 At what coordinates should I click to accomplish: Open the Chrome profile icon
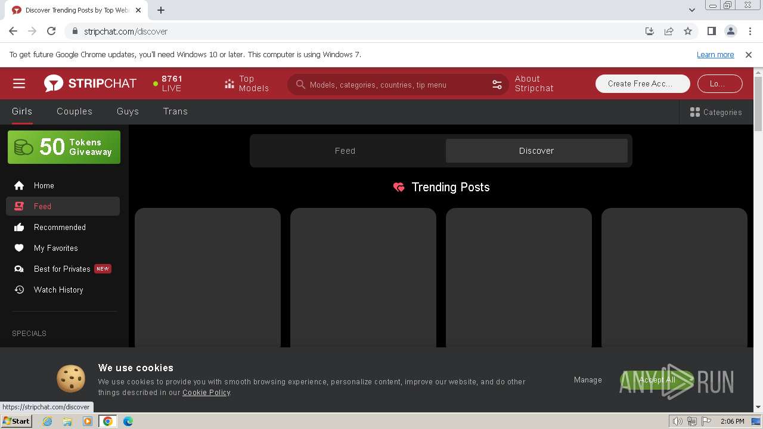tap(731, 31)
